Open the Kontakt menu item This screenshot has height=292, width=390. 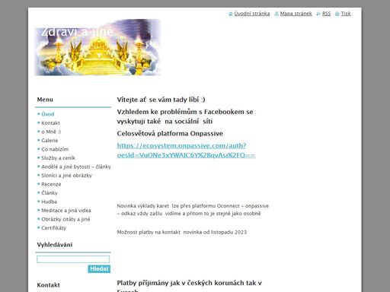point(50,123)
